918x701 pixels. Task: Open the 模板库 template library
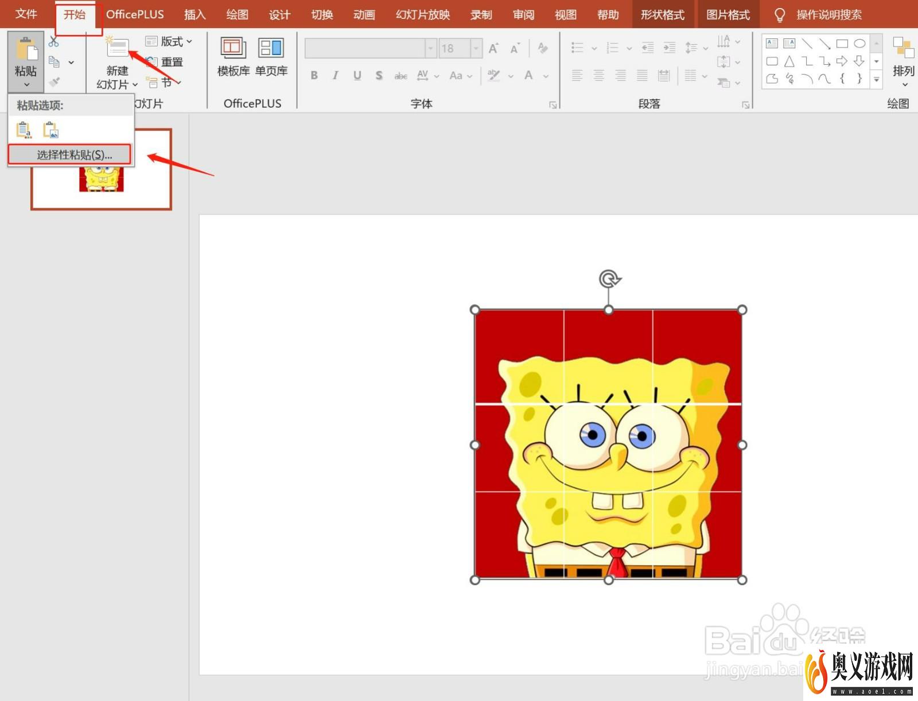234,56
